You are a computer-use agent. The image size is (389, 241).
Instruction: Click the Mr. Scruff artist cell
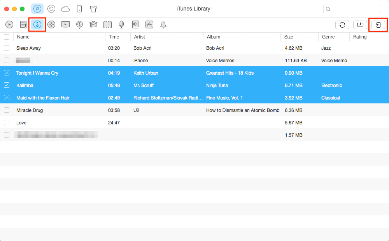144,85
